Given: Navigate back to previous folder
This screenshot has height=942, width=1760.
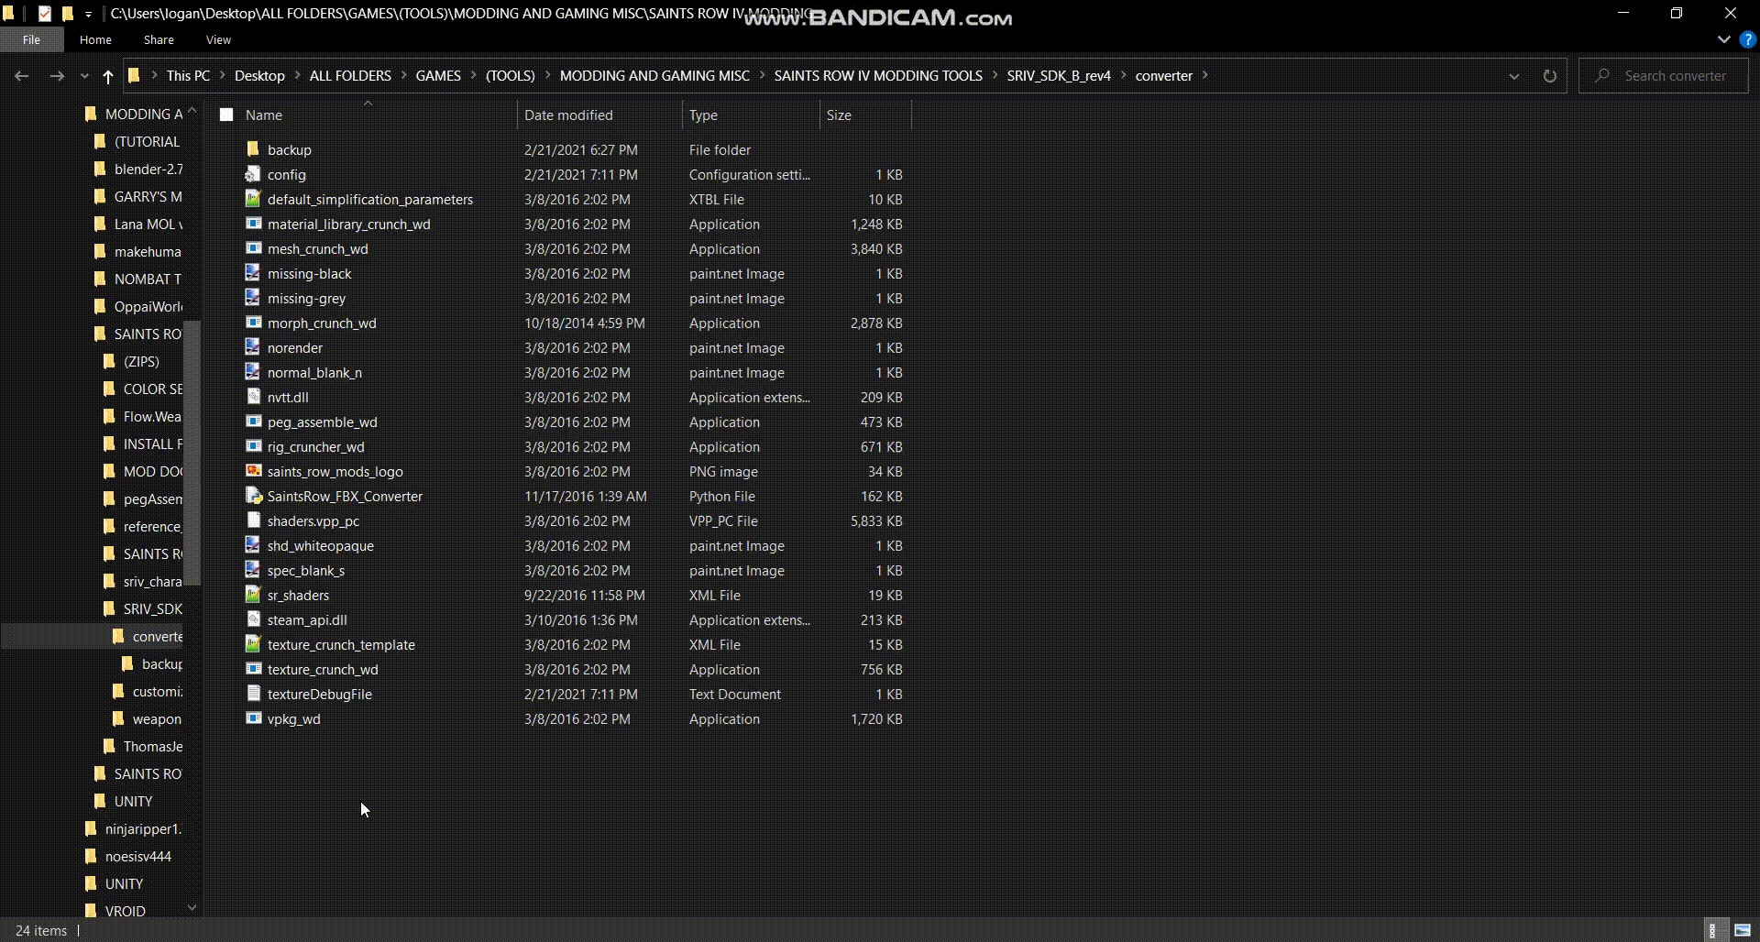Looking at the screenshot, I should pos(22,76).
